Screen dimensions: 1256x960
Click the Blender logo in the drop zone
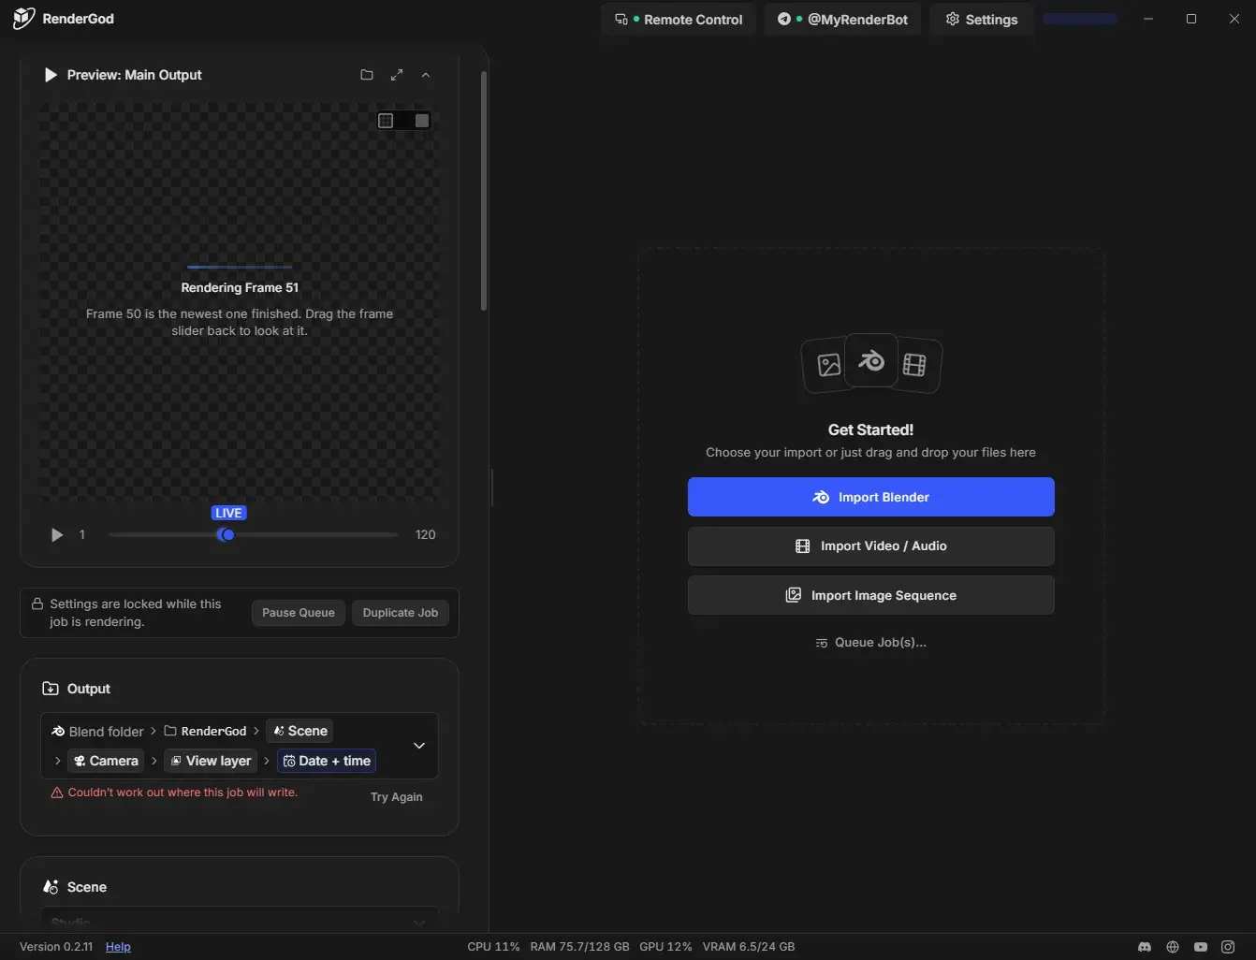(x=871, y=360)
